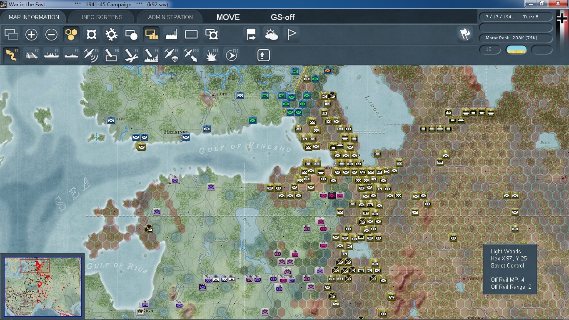Show factory locations with factory icon
The width and height of the screenshot is (569, 320).
pos(172,35)
